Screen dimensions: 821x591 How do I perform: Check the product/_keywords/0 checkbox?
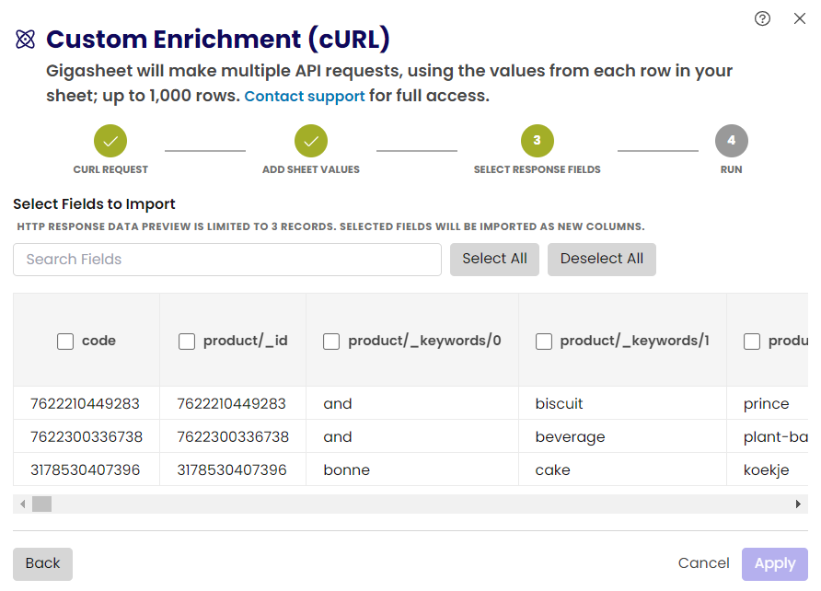[331, 341]
